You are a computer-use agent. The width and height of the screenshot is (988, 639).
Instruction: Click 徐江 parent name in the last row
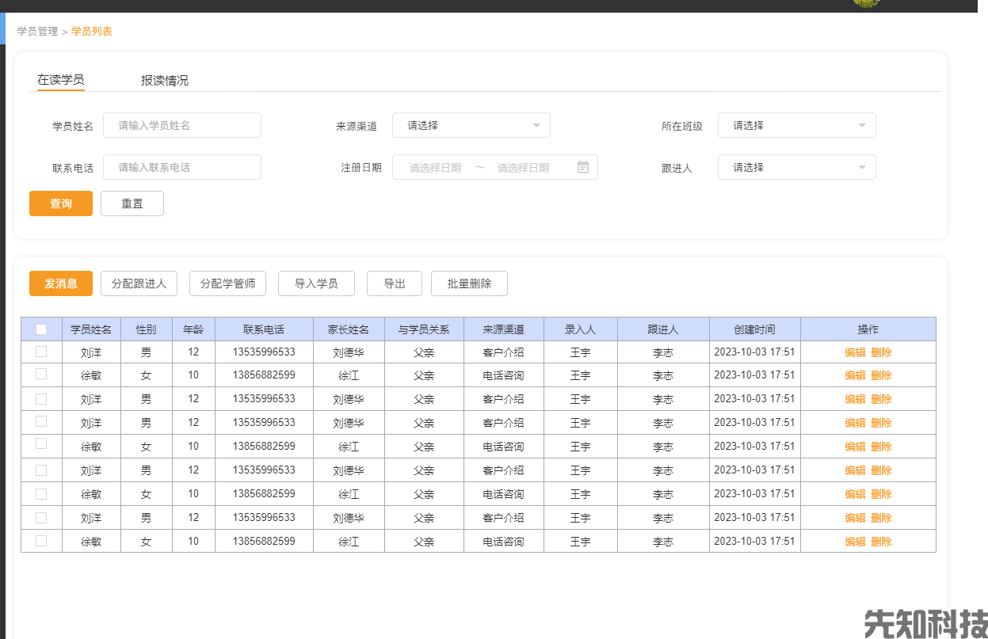click(x=349, y=542)
